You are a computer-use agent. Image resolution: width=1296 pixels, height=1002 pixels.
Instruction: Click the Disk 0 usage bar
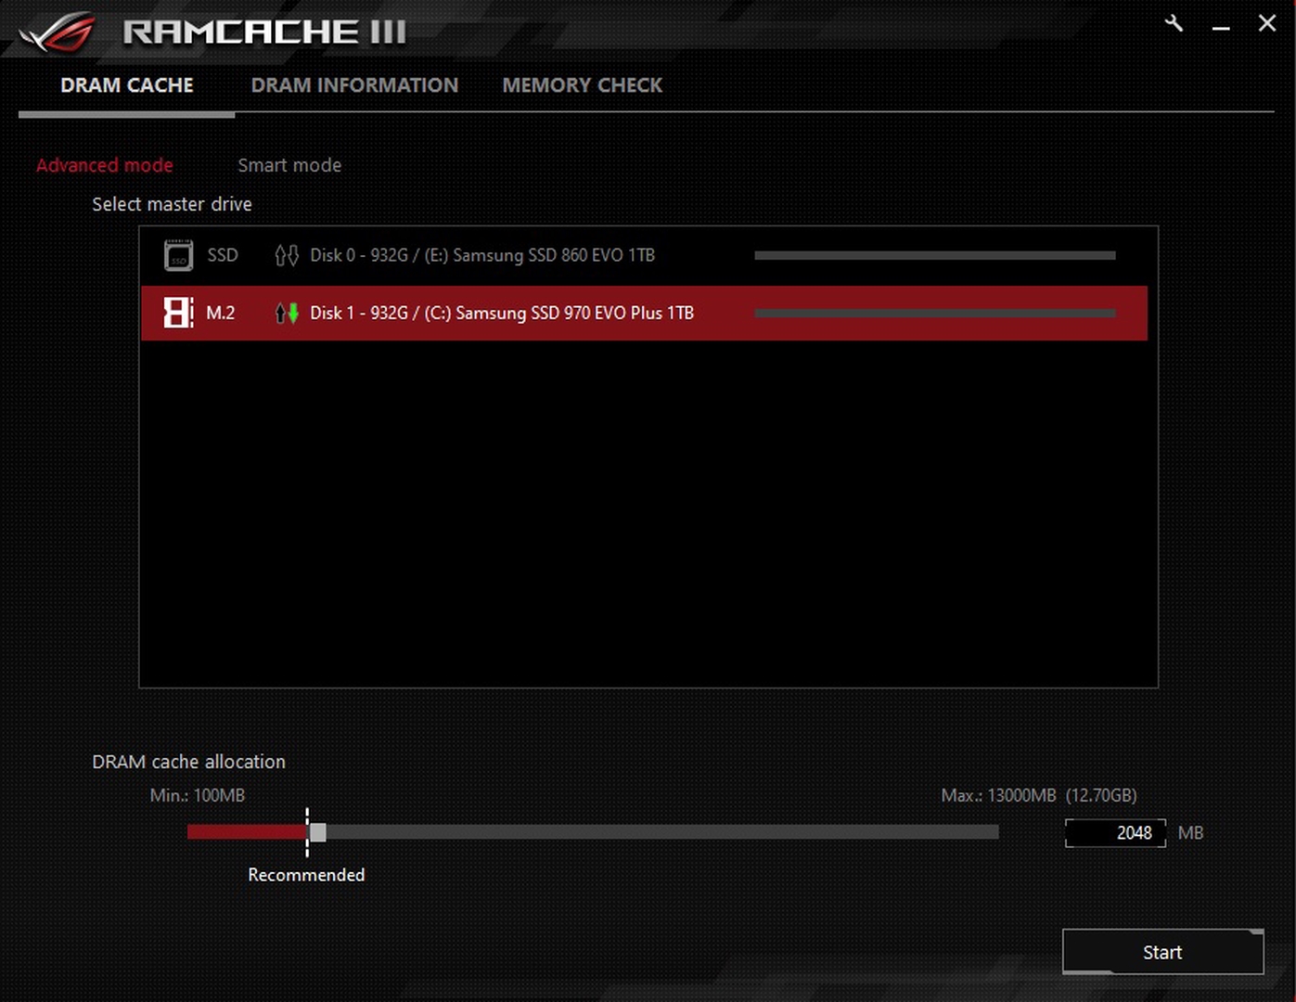(935, 255)
